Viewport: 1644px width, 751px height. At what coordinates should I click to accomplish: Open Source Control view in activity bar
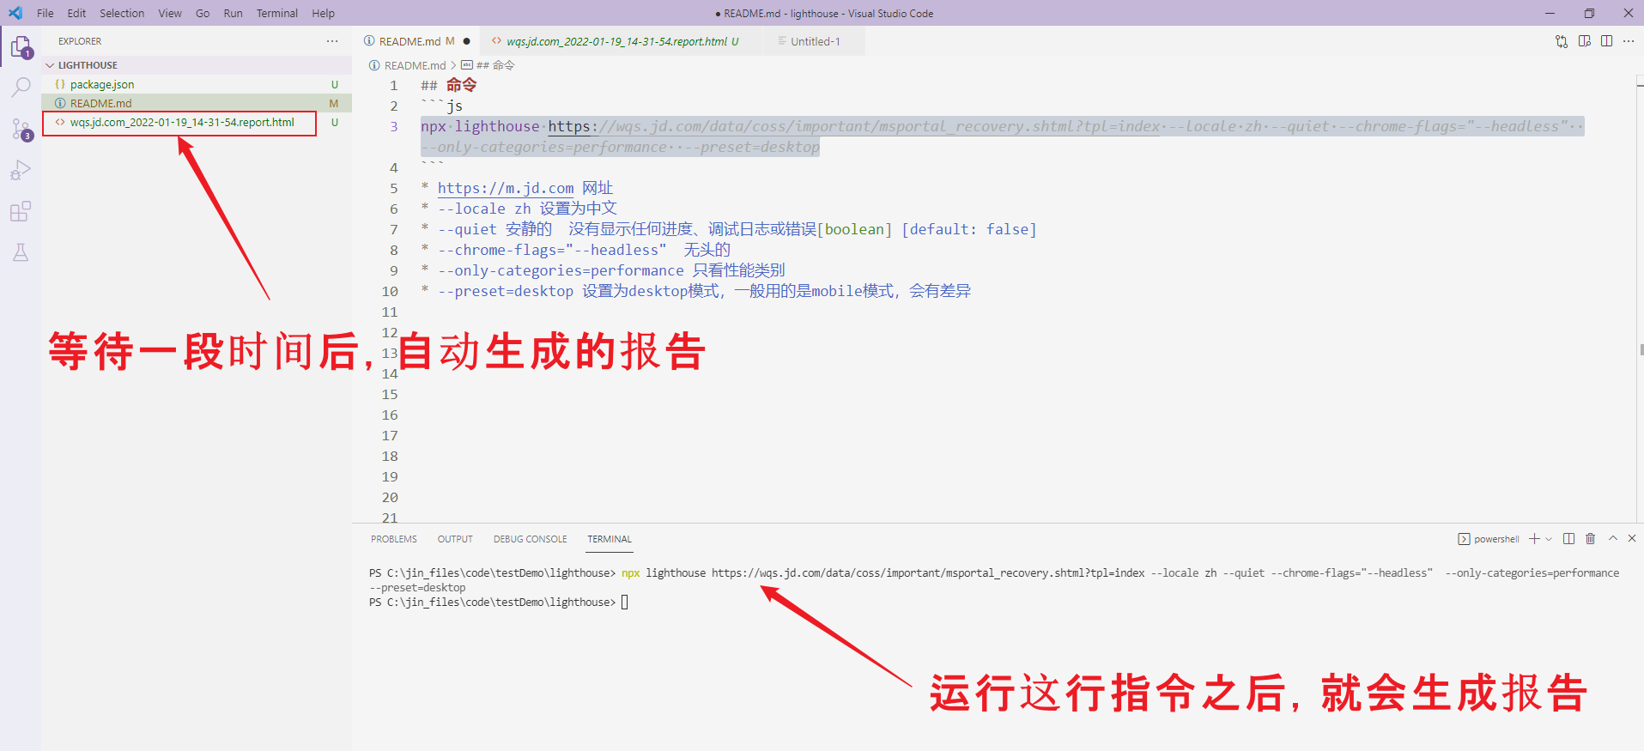coord(21,129)
